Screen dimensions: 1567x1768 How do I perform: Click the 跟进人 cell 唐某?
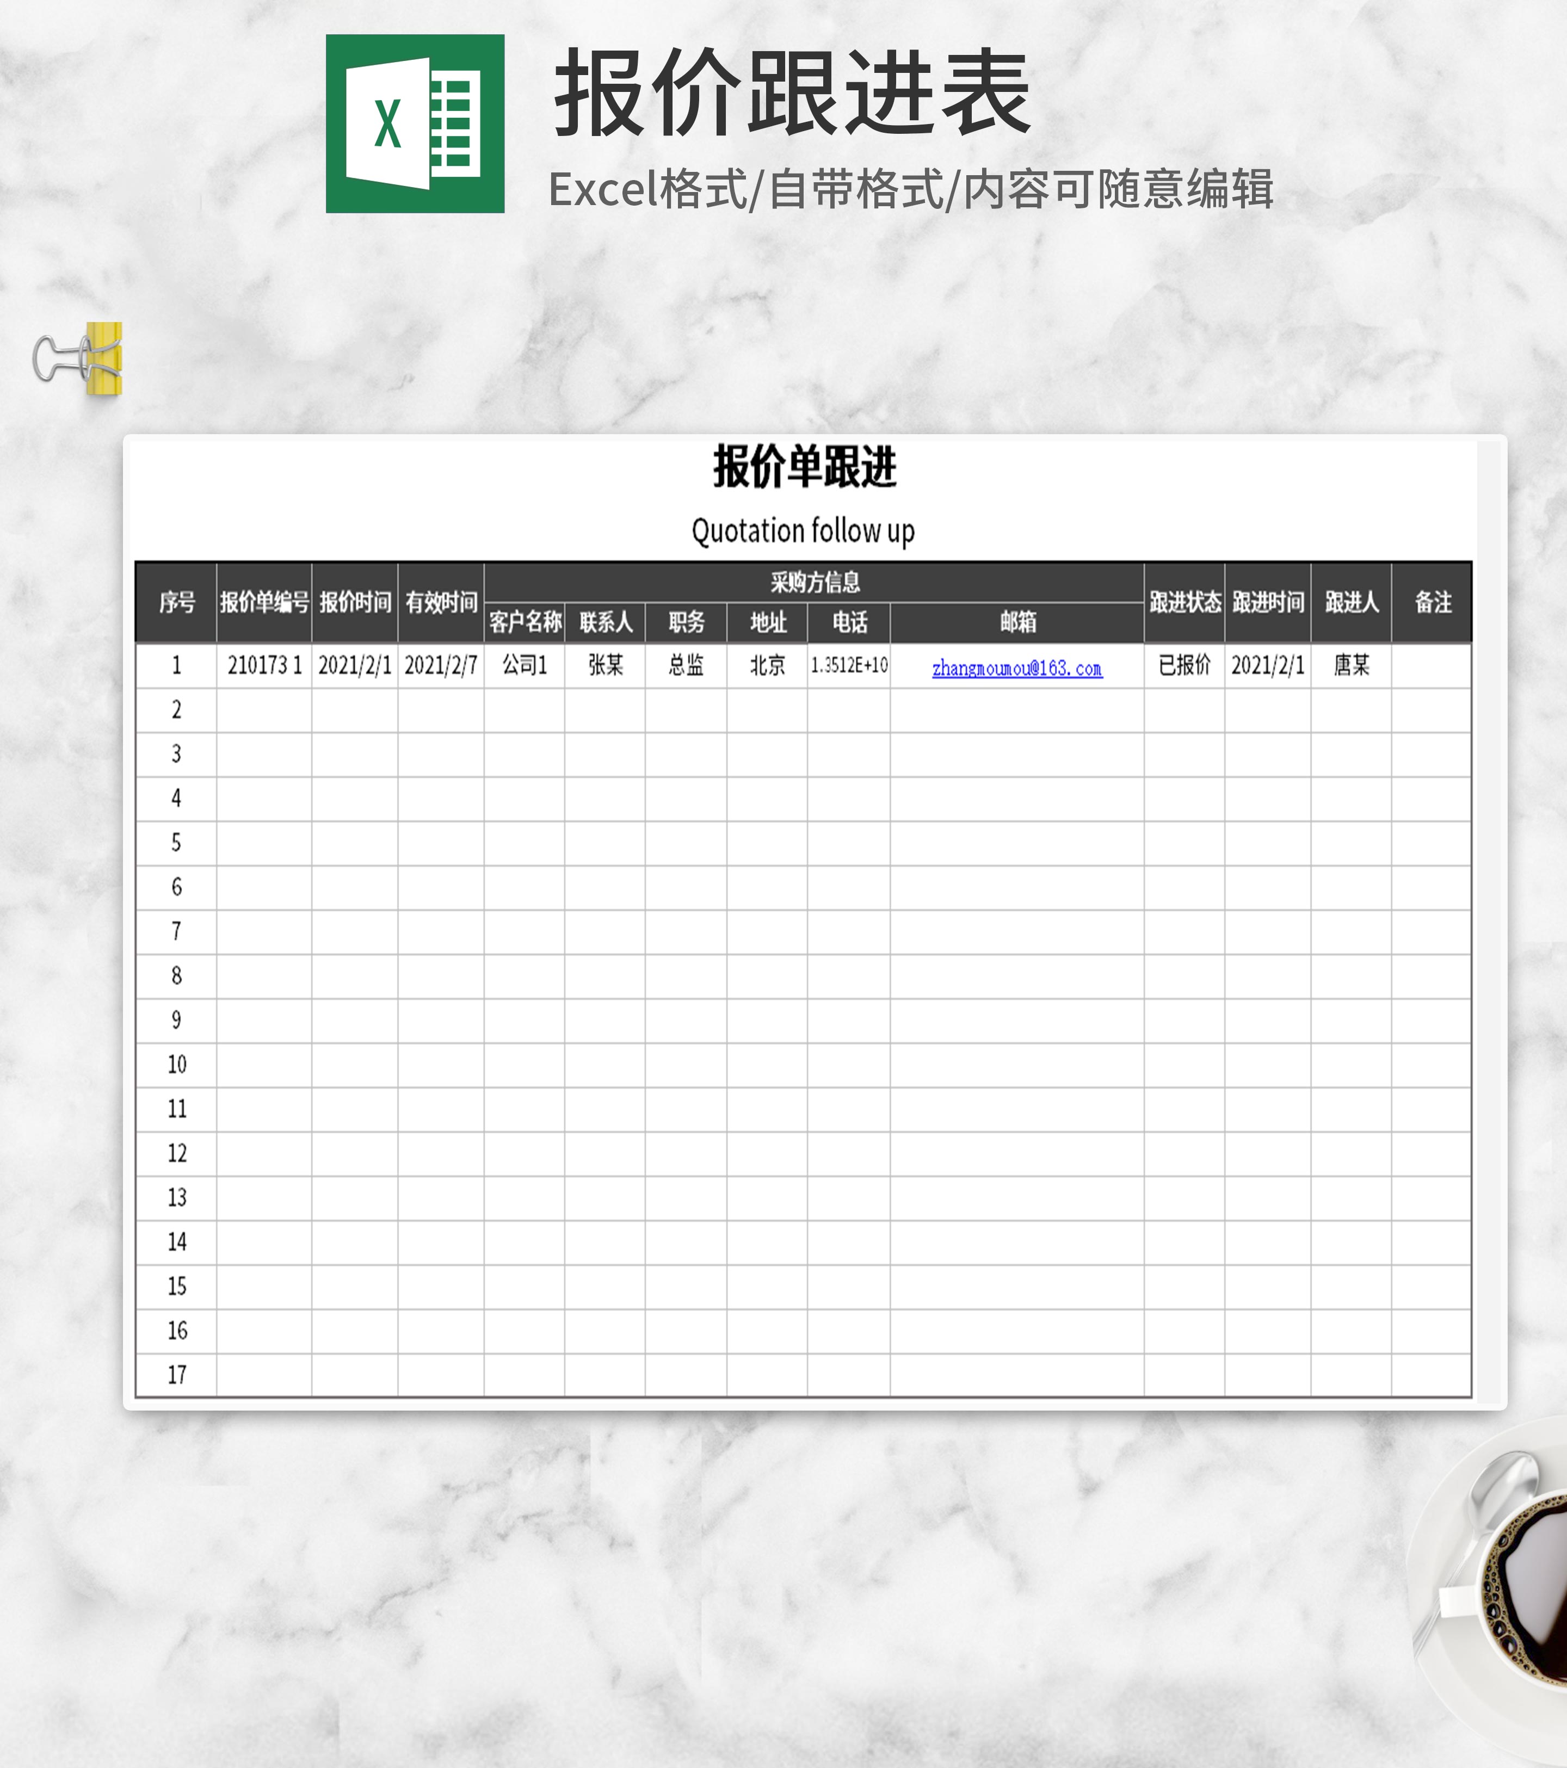tap(1350, 665)
